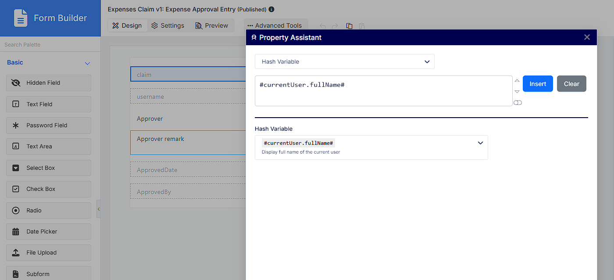Click the paste clipboard icon in the toolbar
The height and width of the screenshot is (280, 614).
pos(362,26)
